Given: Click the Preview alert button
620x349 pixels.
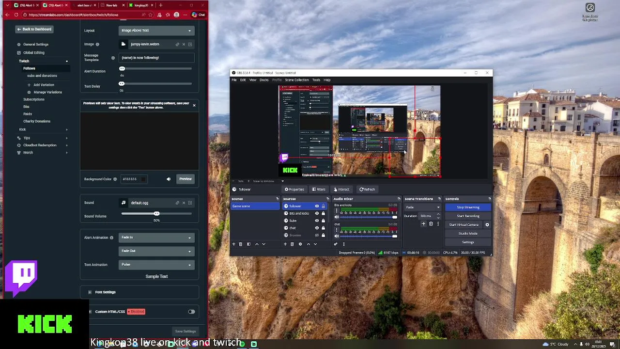Looking at the screenshot, I should pyautogui.click(x=186, y=179).
